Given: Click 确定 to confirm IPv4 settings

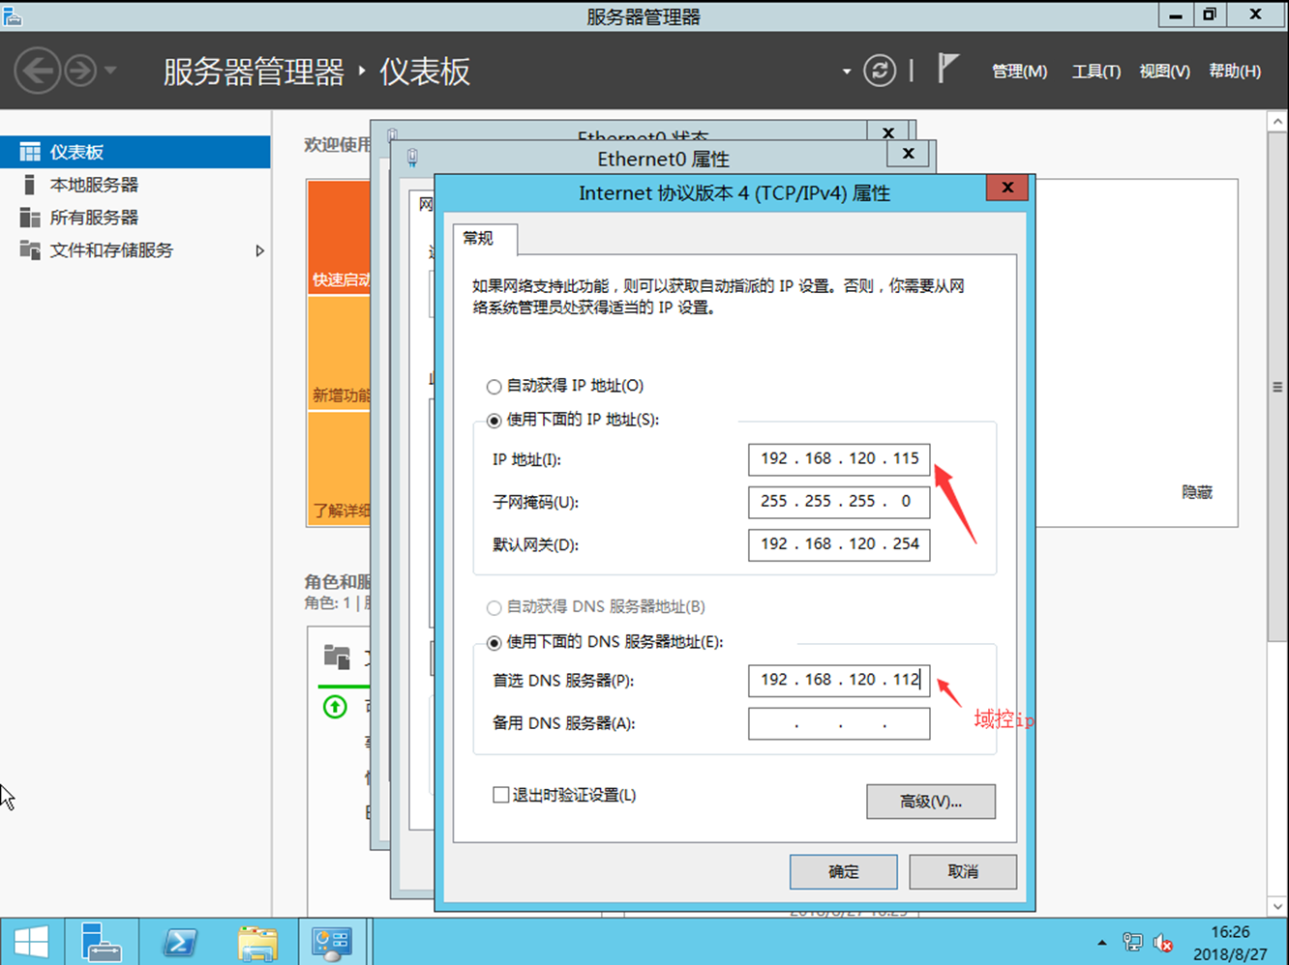Looking at the screenshot, I should pyautogui.click(x=844, y=871).
